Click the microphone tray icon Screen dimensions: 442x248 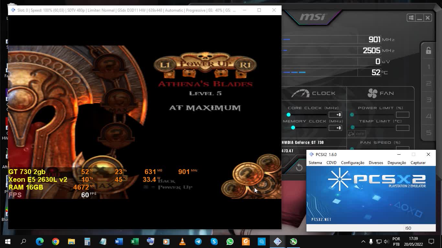tap(371, 242)
